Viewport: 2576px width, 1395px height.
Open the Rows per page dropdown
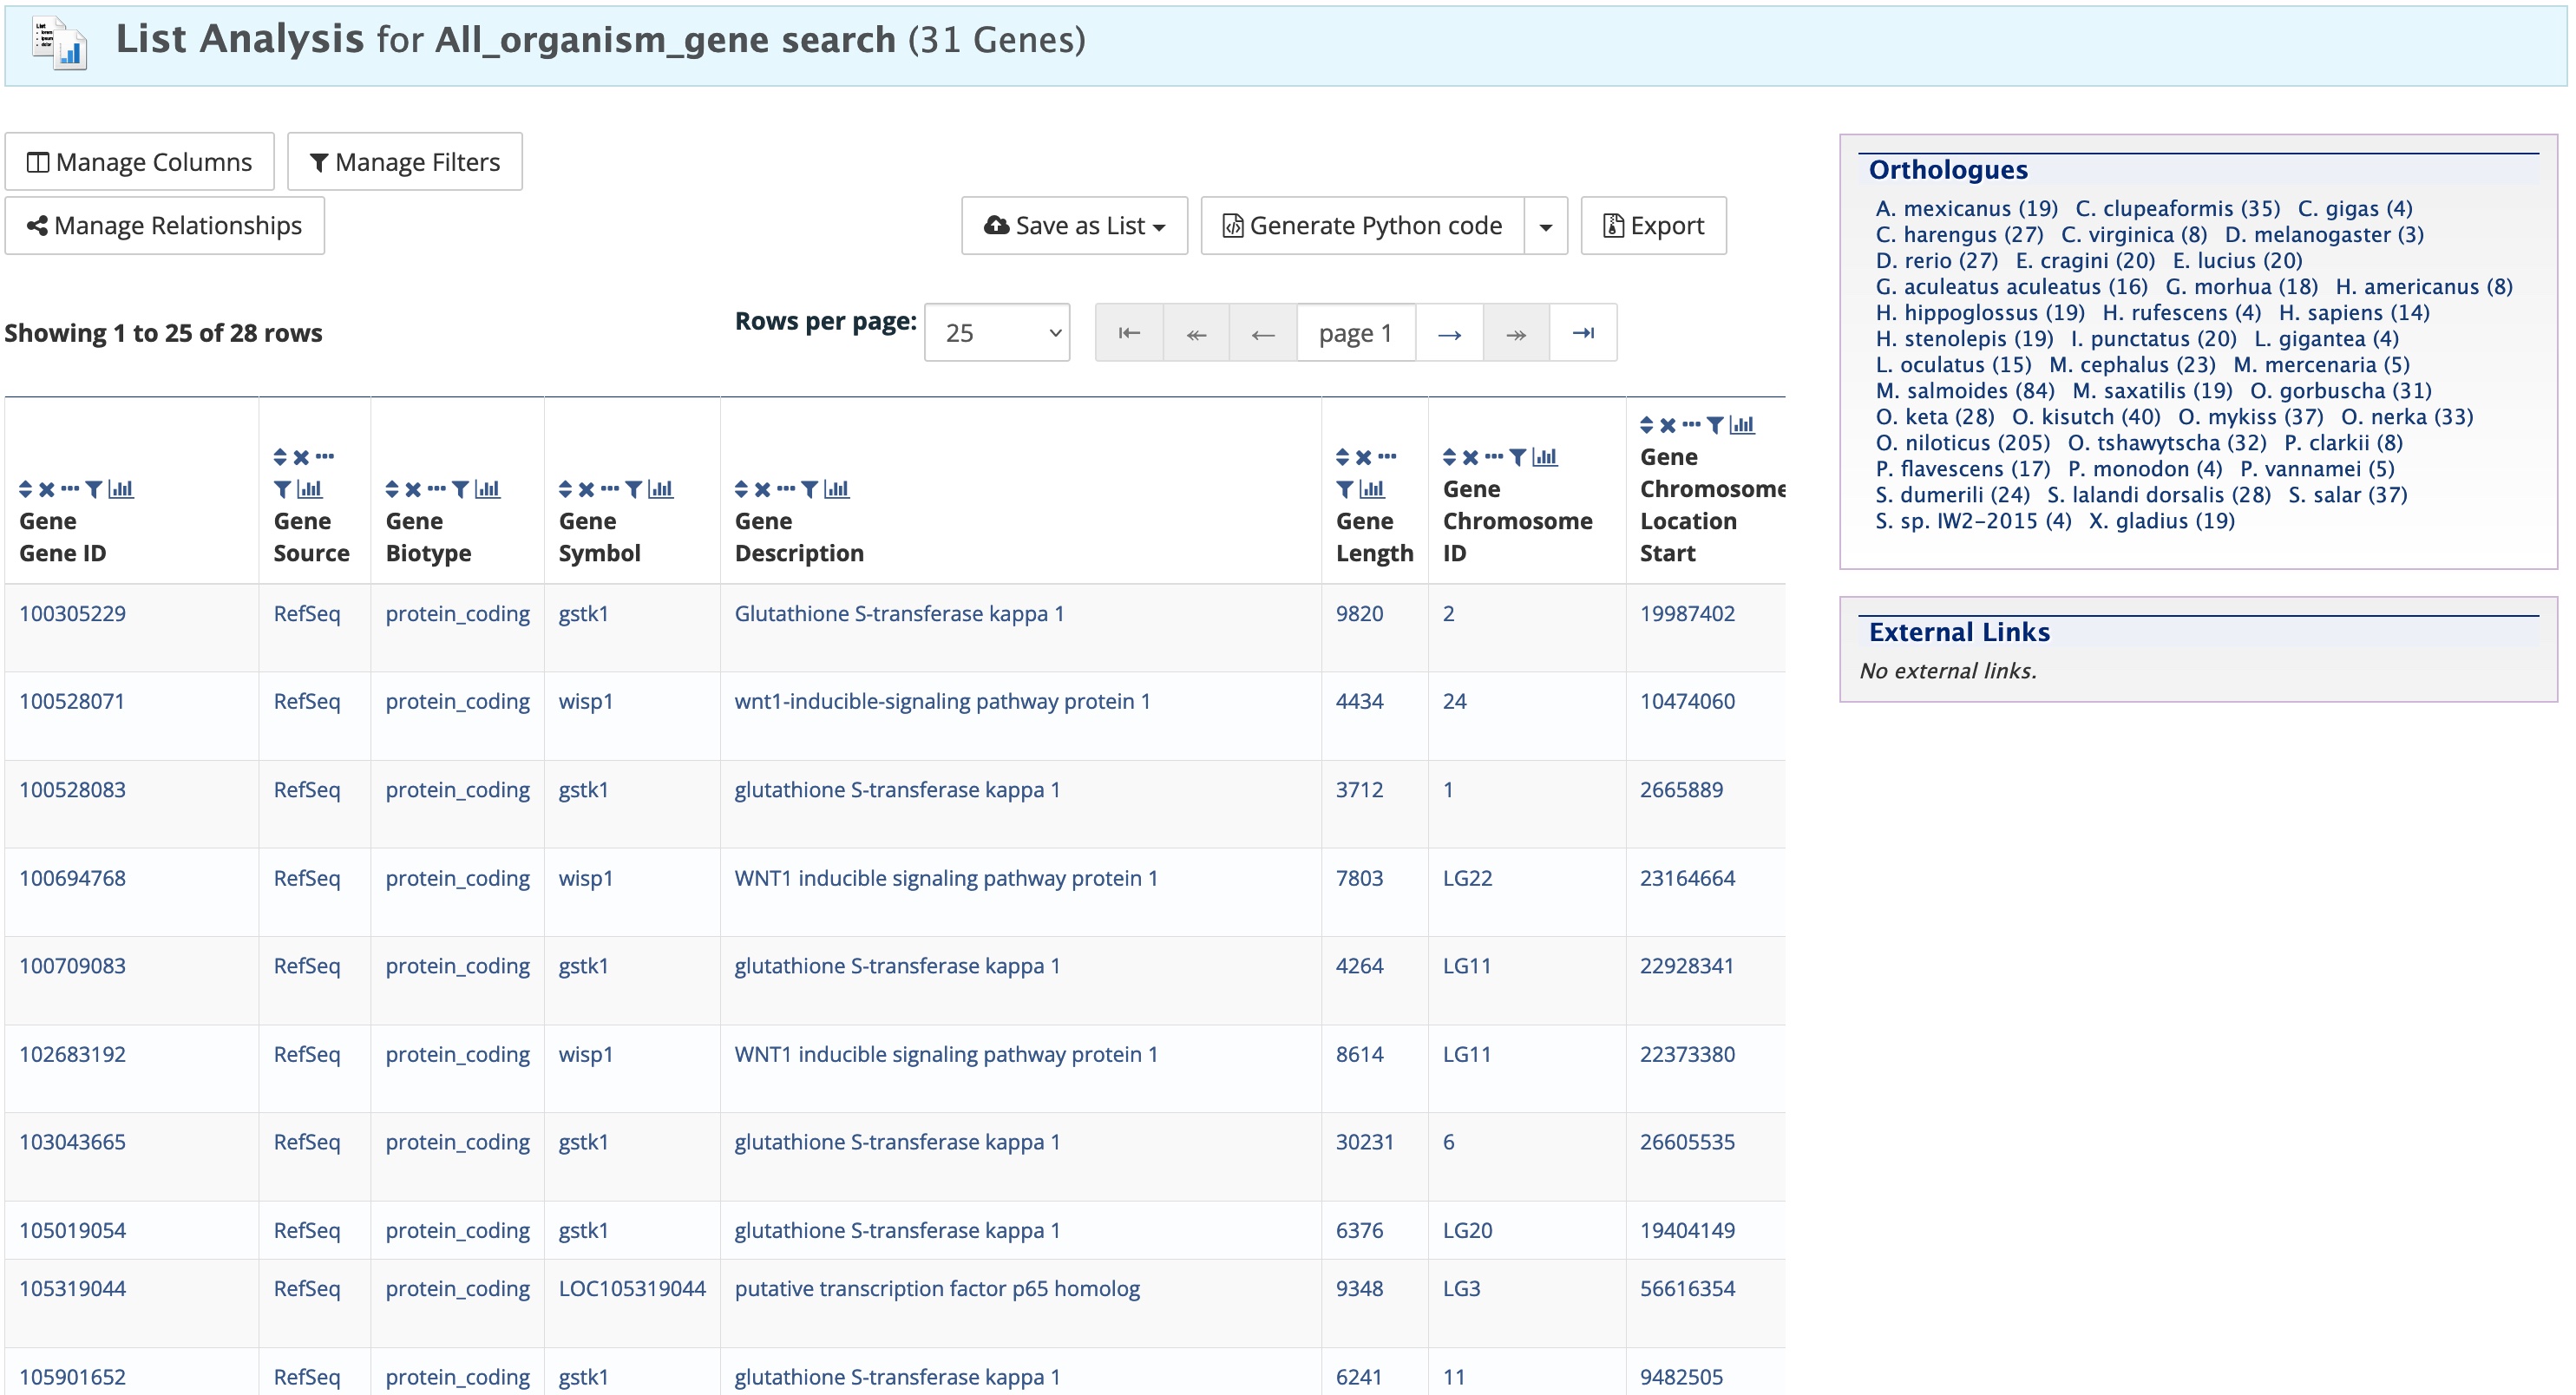coord(997,333)
